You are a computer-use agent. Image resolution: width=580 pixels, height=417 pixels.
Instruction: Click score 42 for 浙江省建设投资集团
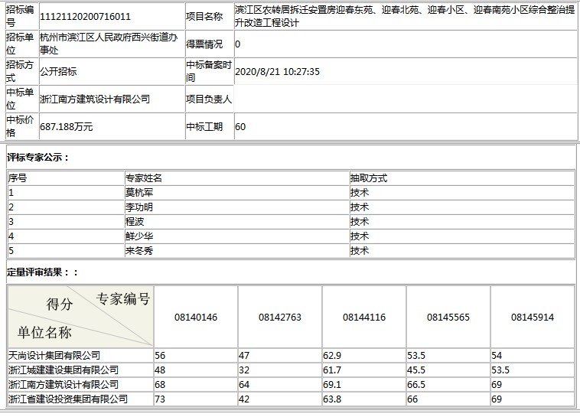[x=244, y=399]
